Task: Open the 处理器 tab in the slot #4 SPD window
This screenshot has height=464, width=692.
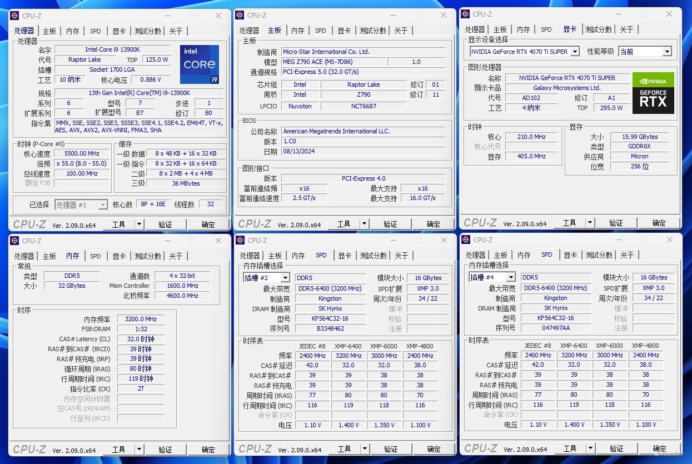Action: tap(475, 255)
